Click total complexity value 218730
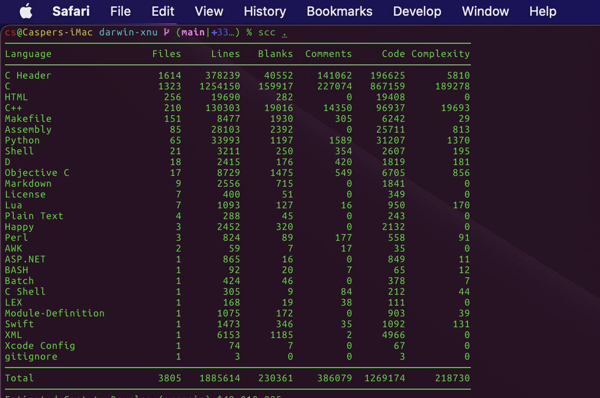Screen dimensions: 600x398 [452, 378]
